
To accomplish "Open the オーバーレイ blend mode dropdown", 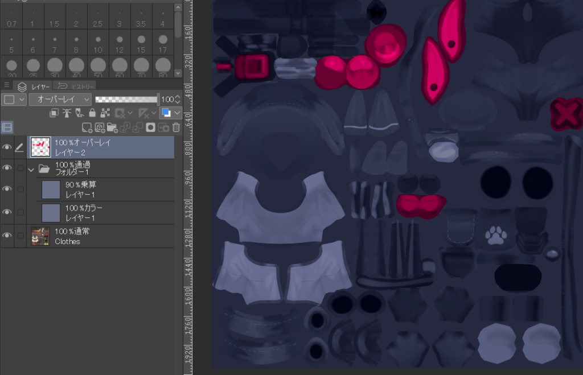I will click(60, 99).
